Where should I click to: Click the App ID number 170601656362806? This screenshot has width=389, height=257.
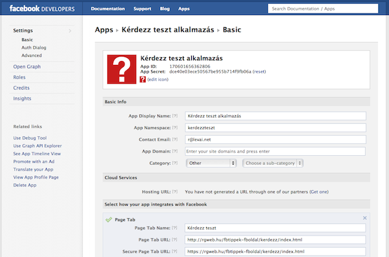[190, 66]
